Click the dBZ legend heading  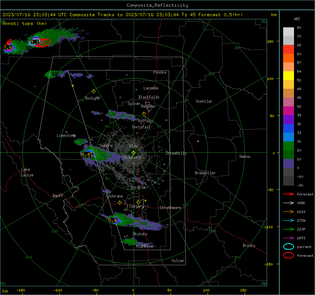pos(297,19)
